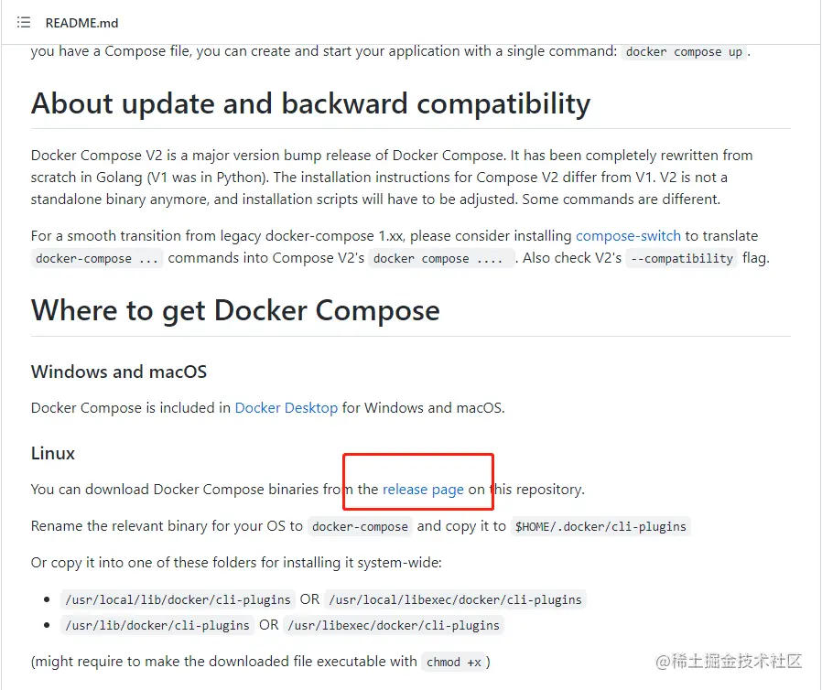Click the Where to get Docker Compose heading
Viewport: 822px width, 690px height.
point(235,311)
